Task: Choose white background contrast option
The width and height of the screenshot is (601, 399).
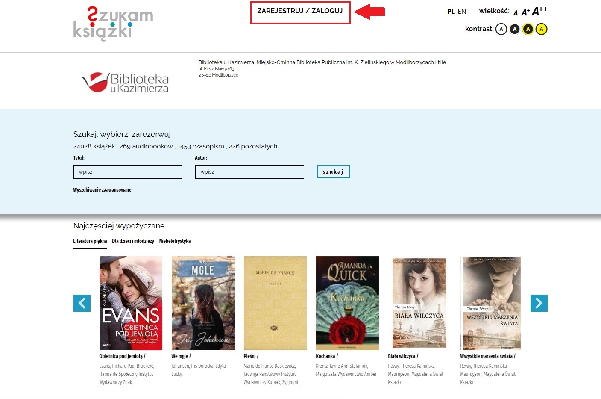Action: pos(501,29)
